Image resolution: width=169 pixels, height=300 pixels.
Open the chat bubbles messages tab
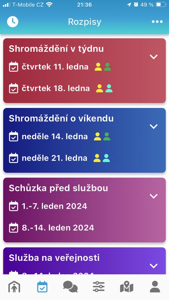70,287
